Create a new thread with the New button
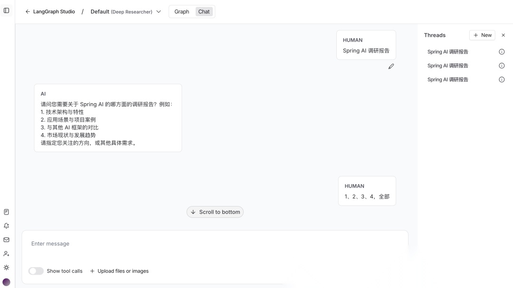Image resolution: width=513 pixels, height=288 pixels. (x=482, y=35)
